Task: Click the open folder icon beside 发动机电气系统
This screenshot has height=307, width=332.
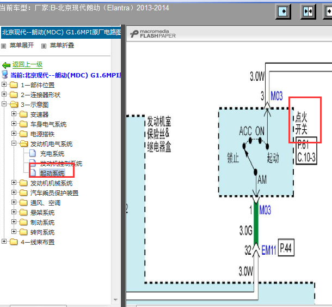Action: tap(24, 144)
